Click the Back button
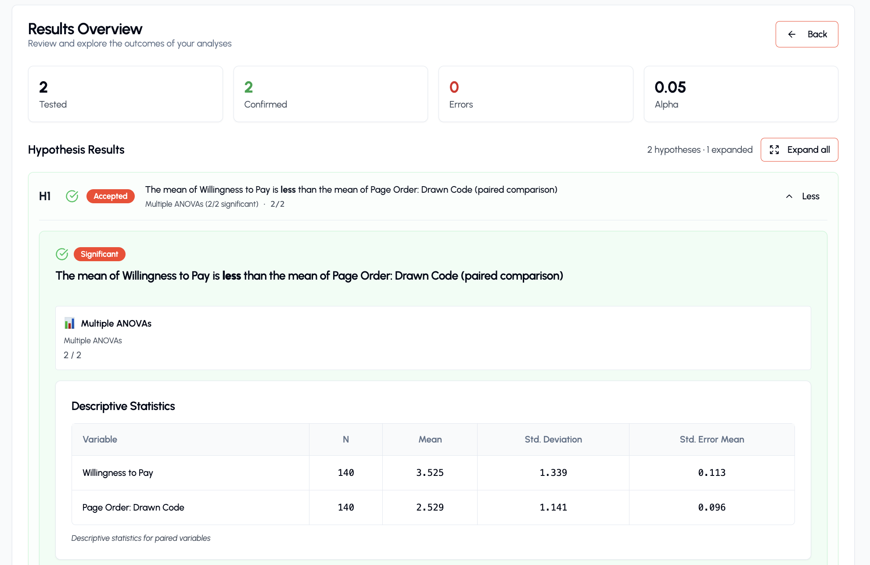 [806, 34]
